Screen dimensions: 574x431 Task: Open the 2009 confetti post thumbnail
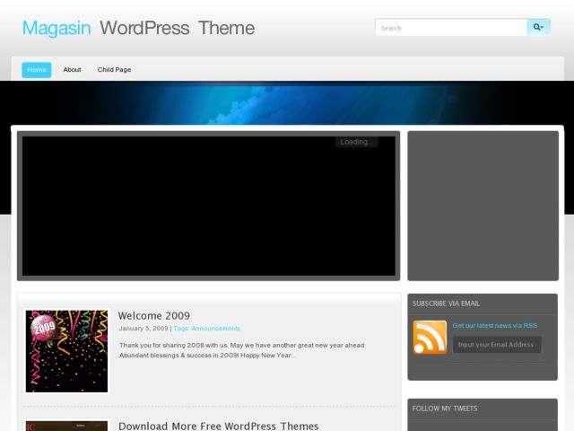pos(66,351)
